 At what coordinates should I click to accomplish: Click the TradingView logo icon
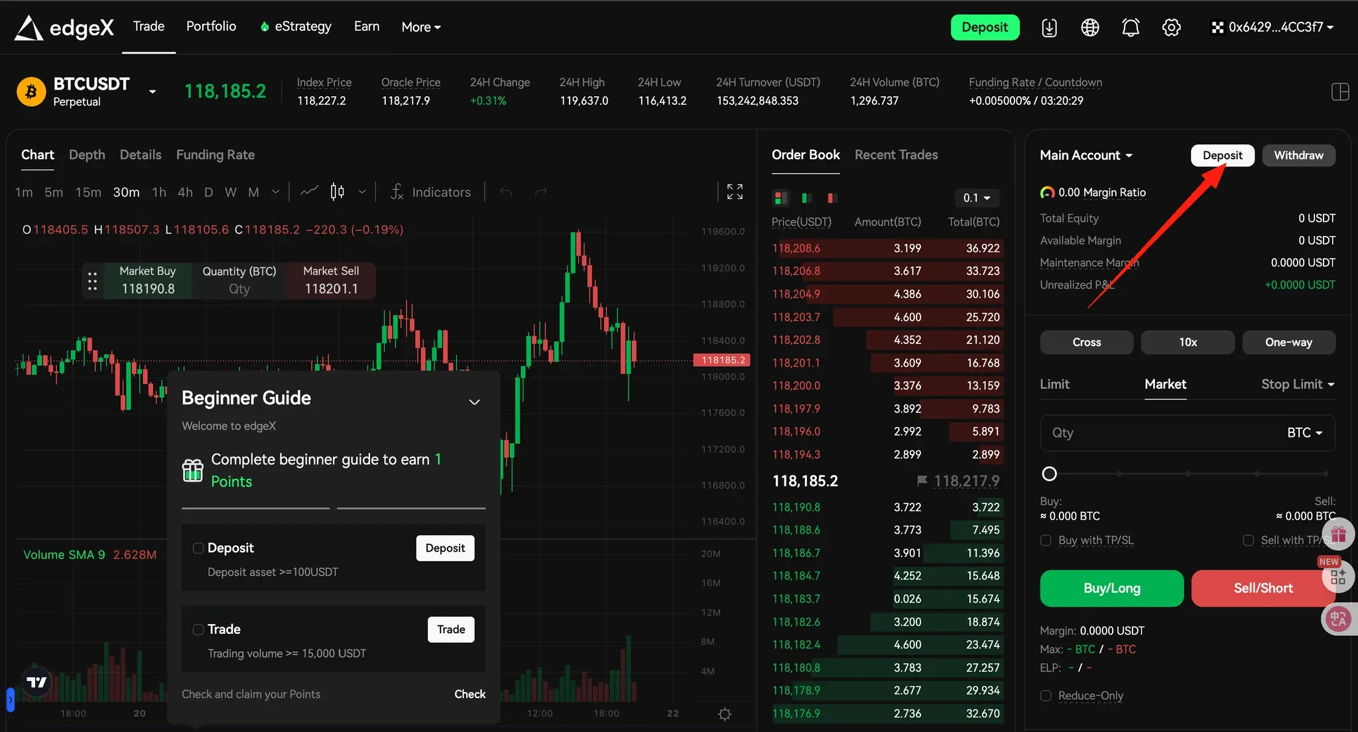click(36, 682)
